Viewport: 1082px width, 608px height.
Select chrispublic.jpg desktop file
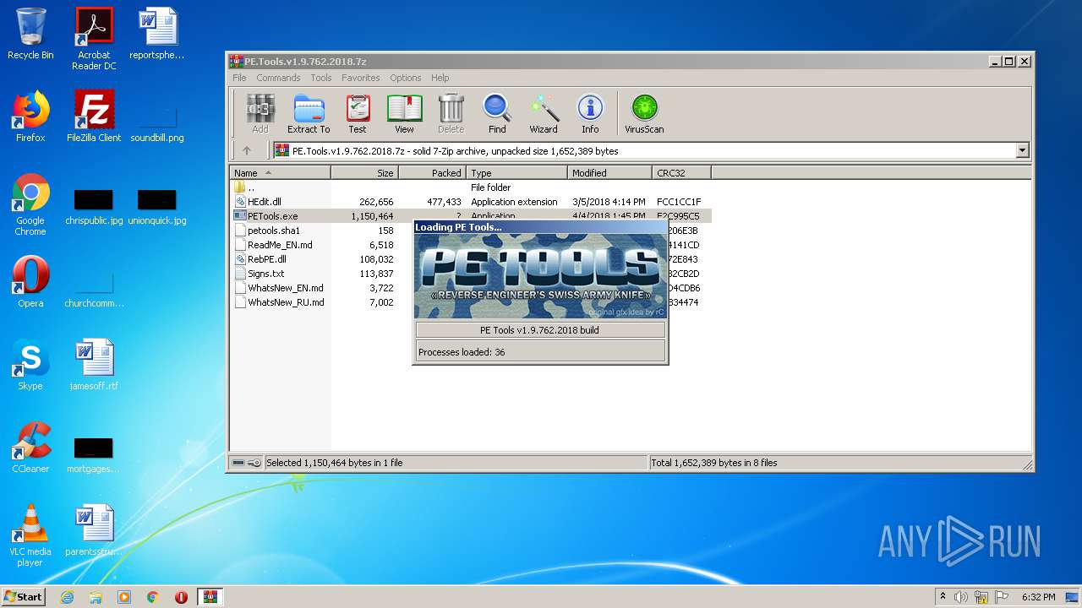tap(94, 208)
